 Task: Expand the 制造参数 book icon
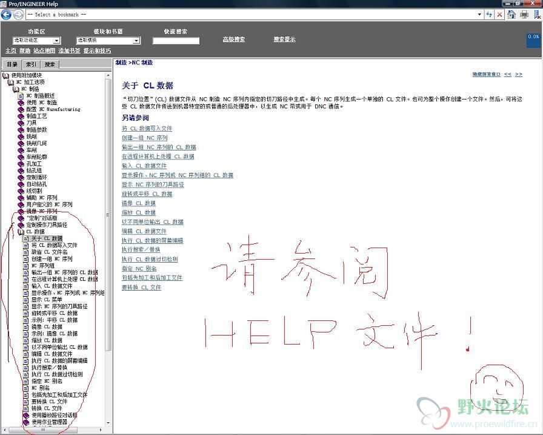coord(21,130)
